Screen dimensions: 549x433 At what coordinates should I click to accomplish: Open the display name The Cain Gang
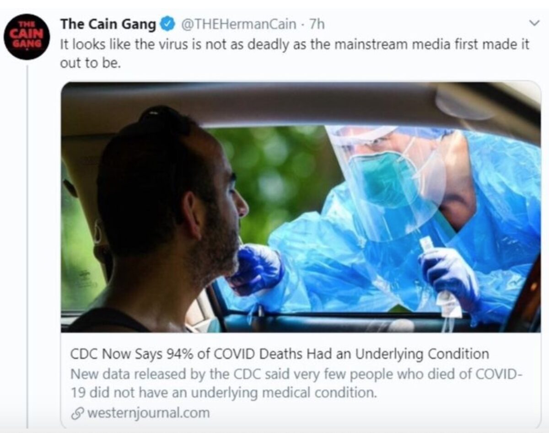[108, 24]
